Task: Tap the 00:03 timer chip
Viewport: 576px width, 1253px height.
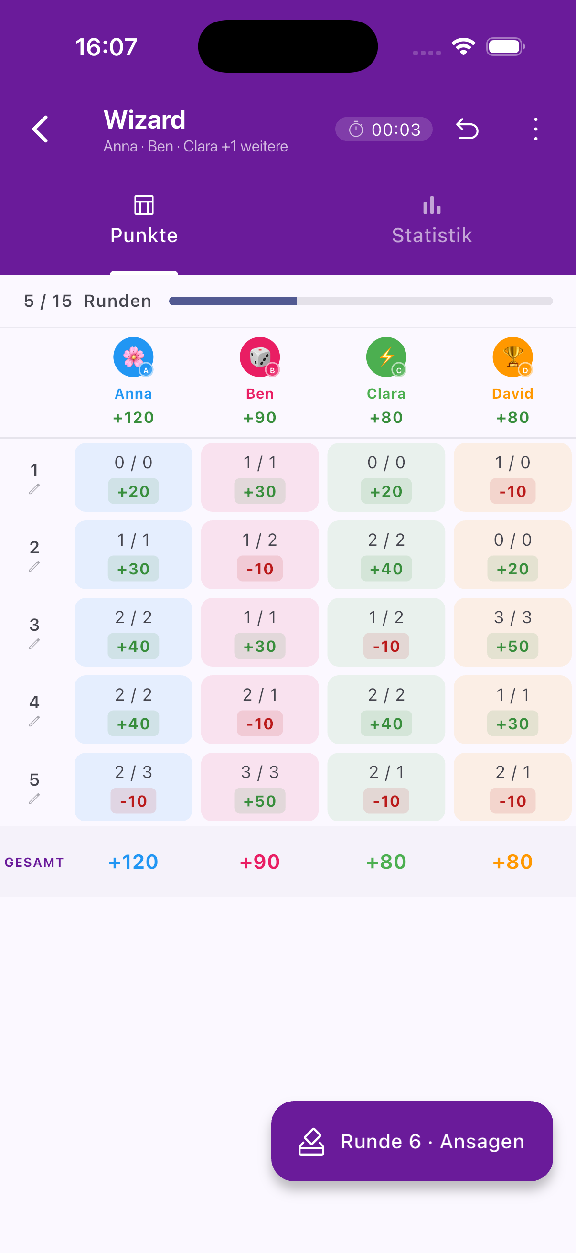Action: pos(384,130)
